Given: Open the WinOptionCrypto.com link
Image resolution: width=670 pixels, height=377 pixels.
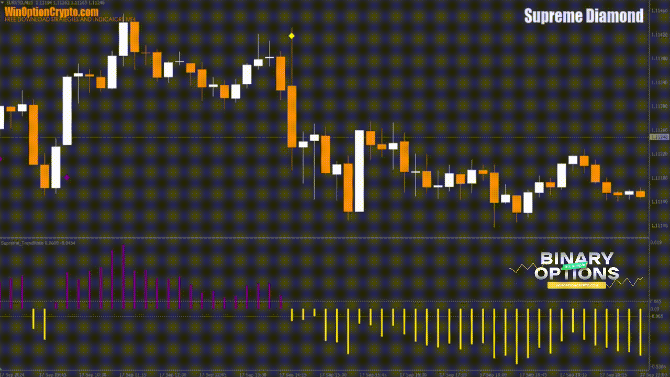Looking at the screenshot, I should [51, 12].
